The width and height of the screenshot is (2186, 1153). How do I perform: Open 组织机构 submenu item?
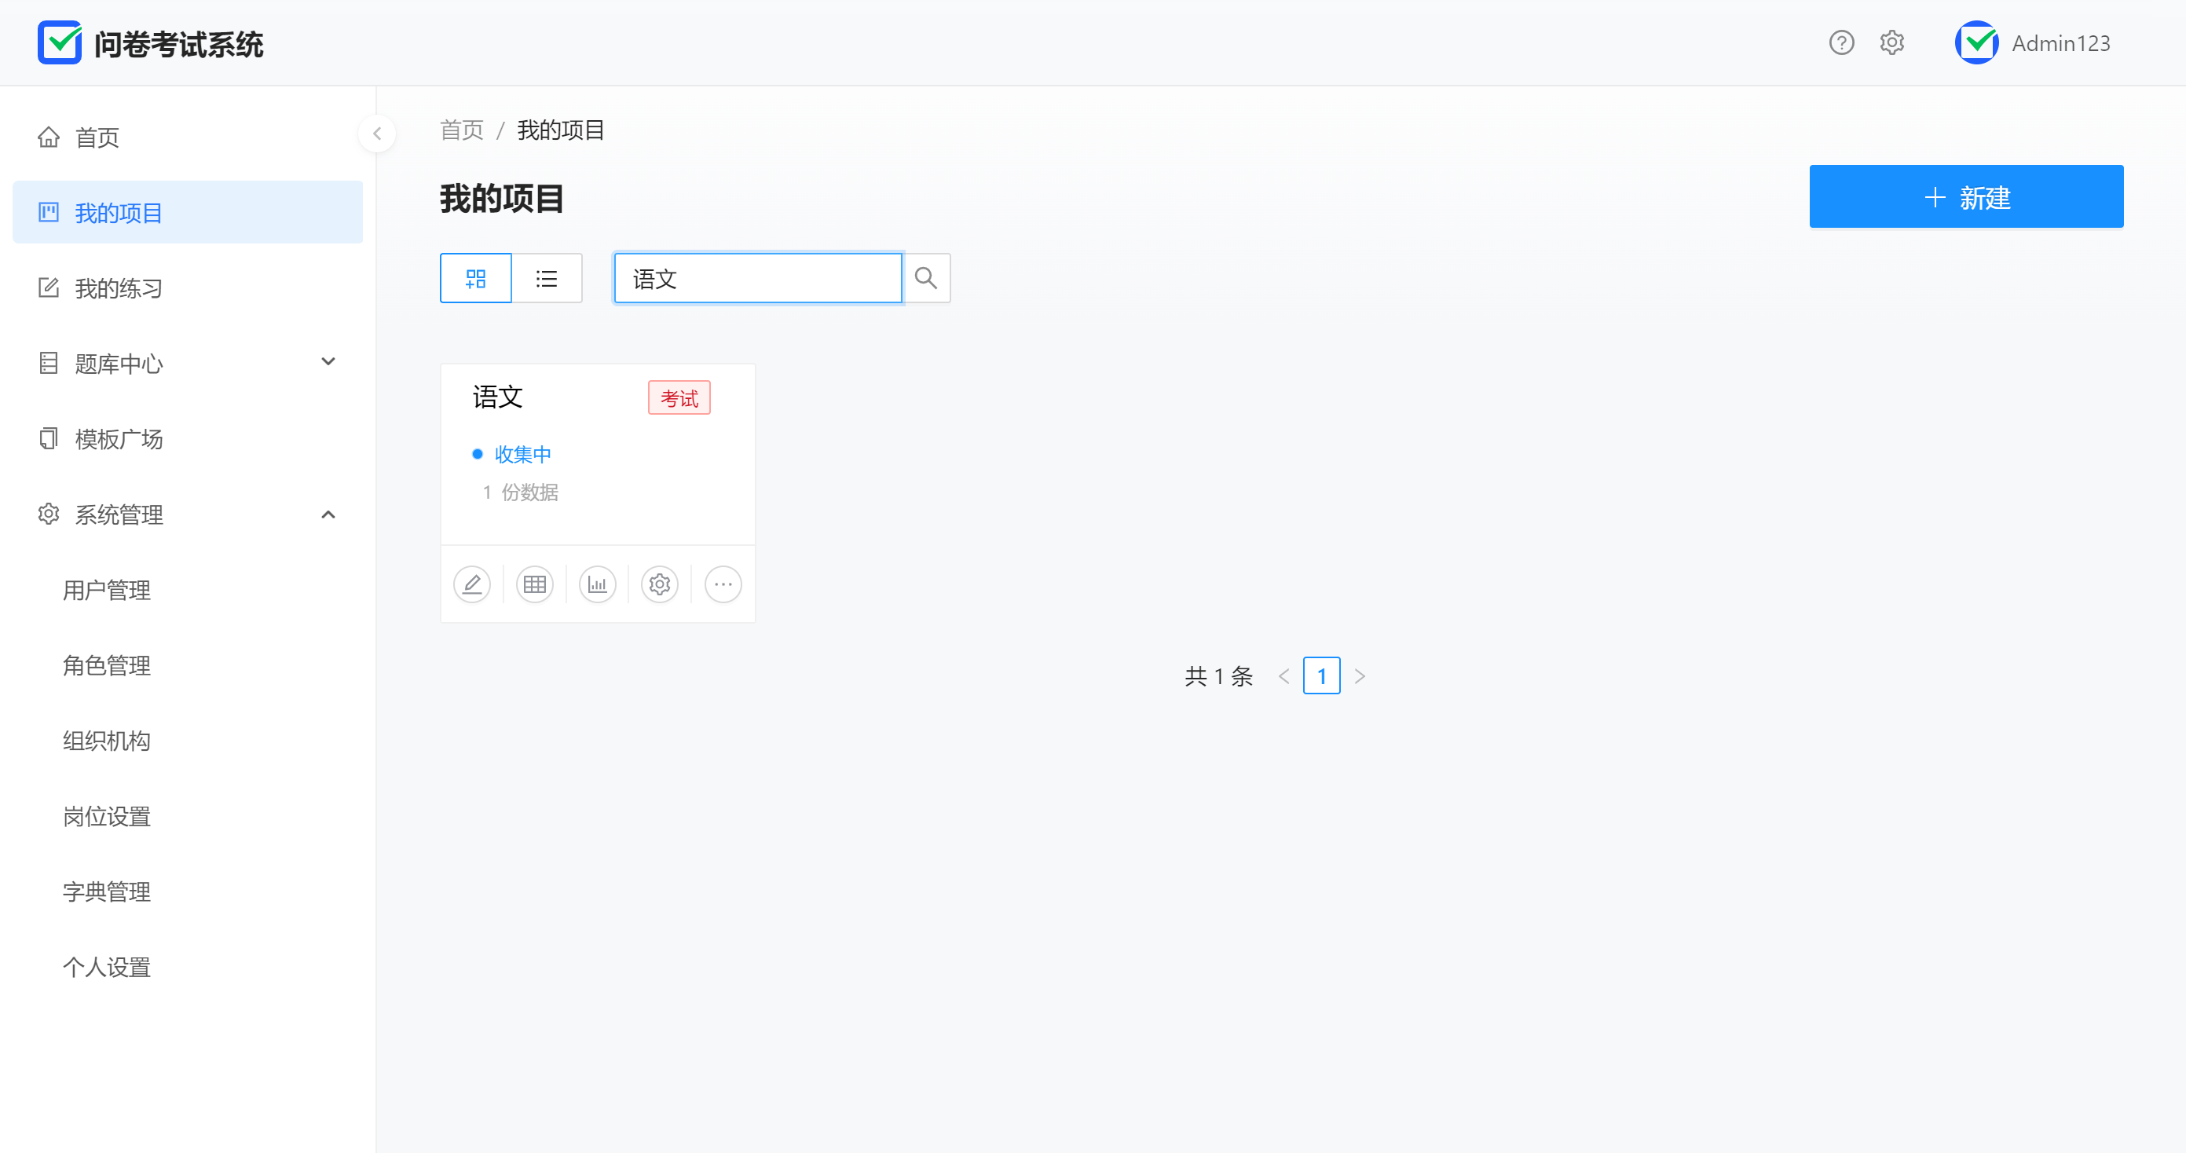[x=188, y=741]
